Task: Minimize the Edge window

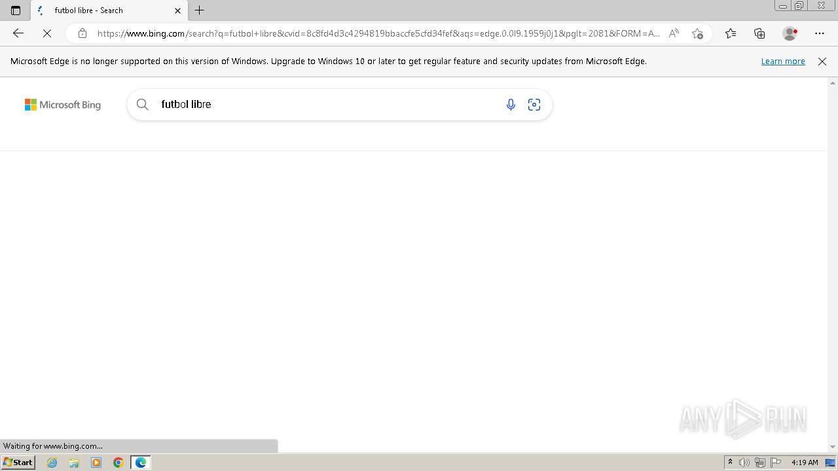Action: 783,6
